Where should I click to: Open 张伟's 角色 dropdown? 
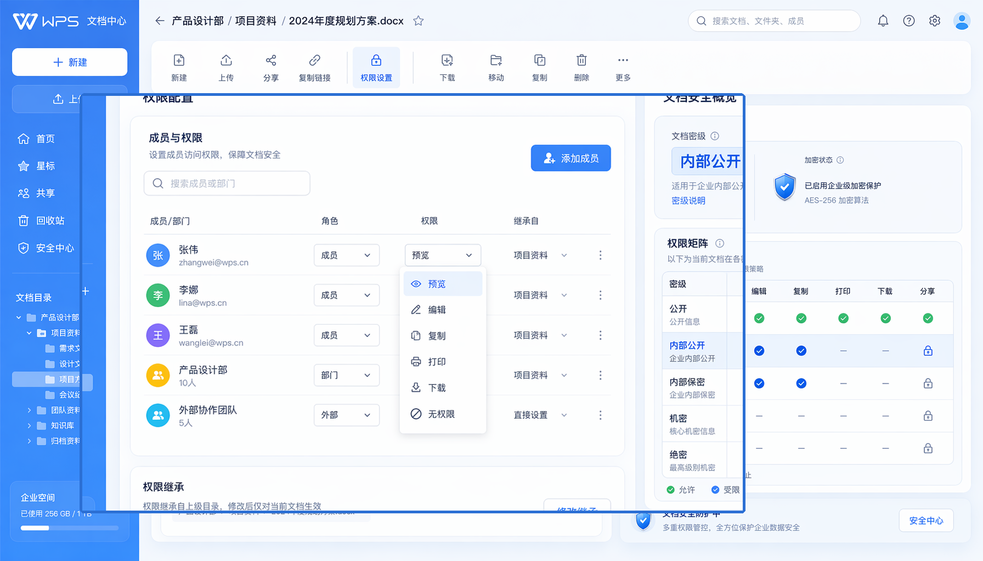coord(347,255)
